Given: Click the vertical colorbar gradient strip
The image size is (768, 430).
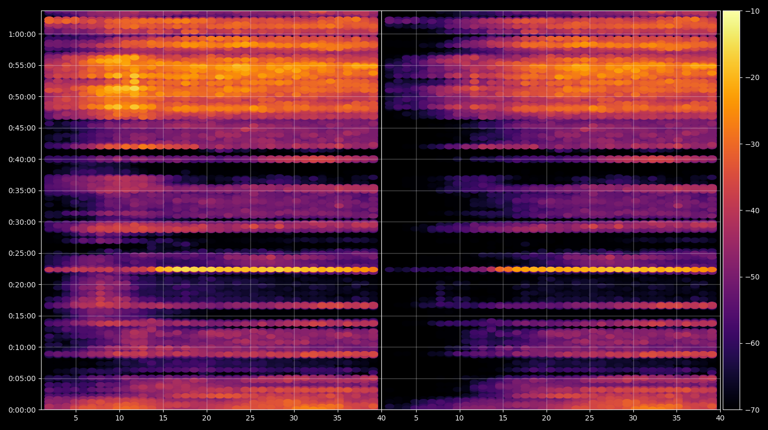Looking at the screenshot, I should tap(731, 210).
